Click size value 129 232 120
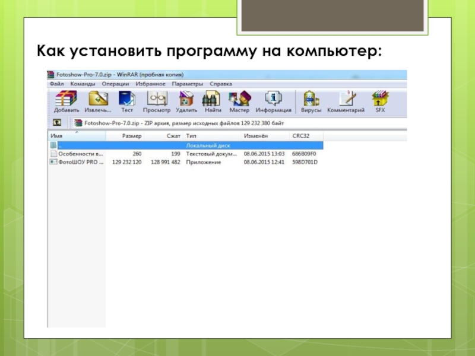The image size is (475, 356). 126,162
